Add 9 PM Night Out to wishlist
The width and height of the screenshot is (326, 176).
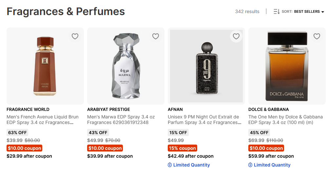(236, 36)
